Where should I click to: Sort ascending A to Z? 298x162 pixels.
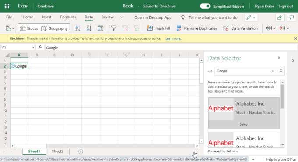click(78, 28)
